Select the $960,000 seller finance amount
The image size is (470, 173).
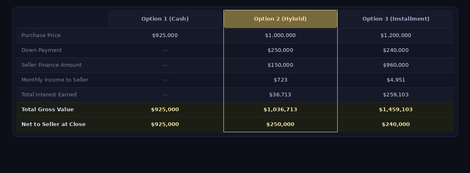(x=396, y=65)
